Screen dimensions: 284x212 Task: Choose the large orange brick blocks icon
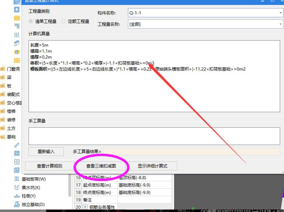tap(17, 60)
